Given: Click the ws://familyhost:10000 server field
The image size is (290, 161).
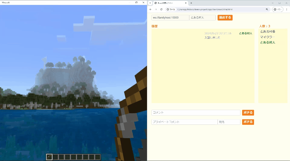Looking at the screenshot, I should point(170,18).
